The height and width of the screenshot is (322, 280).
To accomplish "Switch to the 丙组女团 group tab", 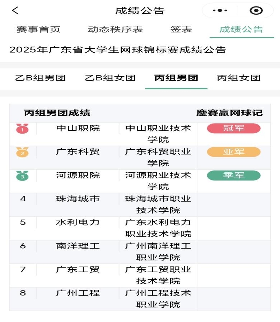I will 239,78.
